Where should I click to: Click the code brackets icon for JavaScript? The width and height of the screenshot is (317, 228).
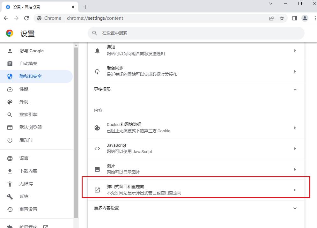[97, 149]
